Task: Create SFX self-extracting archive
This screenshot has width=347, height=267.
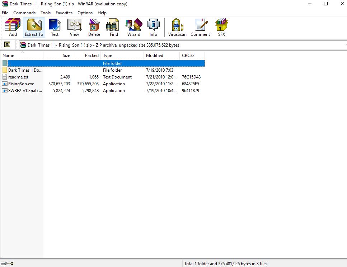Action: click(221, 28)
